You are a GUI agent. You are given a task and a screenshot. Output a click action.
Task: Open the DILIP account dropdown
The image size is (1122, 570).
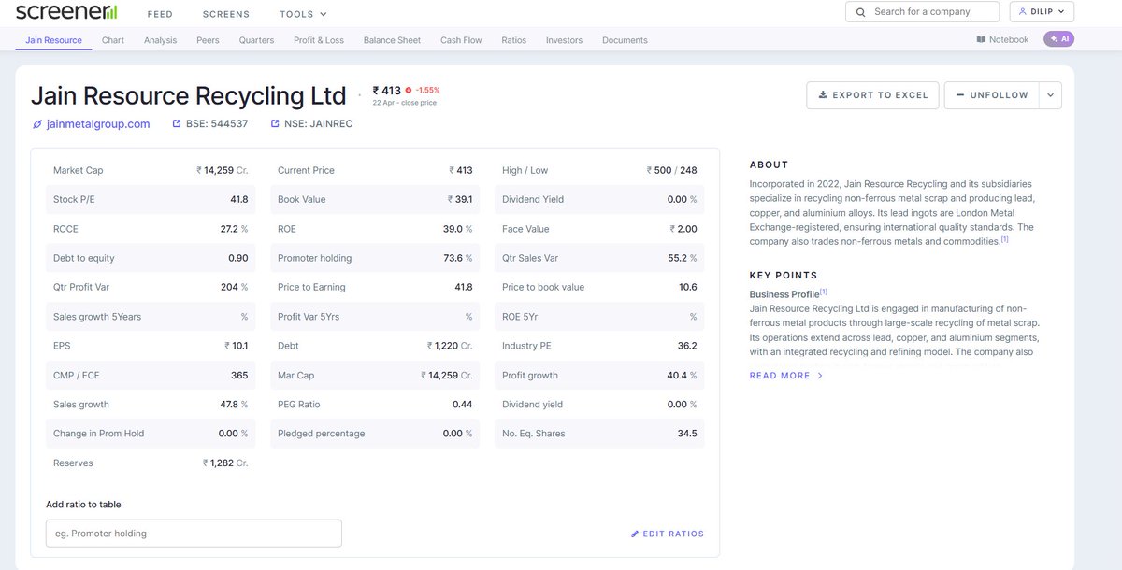[1042, 11]
